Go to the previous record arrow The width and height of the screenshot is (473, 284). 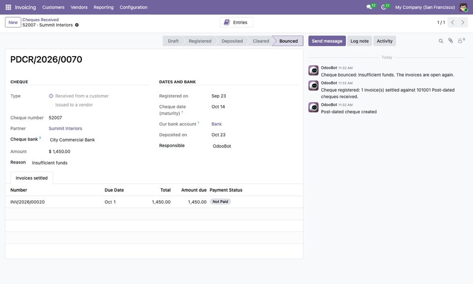click(x=452, y=22)
